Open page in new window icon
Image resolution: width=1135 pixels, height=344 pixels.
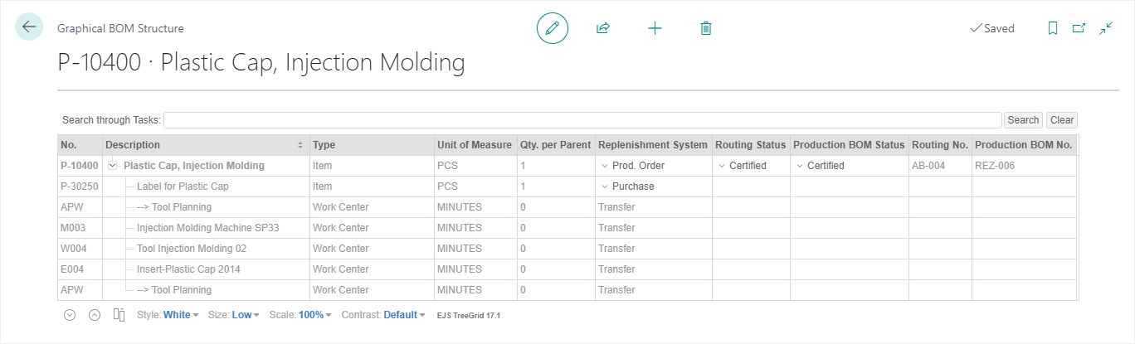tap(1079, 28)
